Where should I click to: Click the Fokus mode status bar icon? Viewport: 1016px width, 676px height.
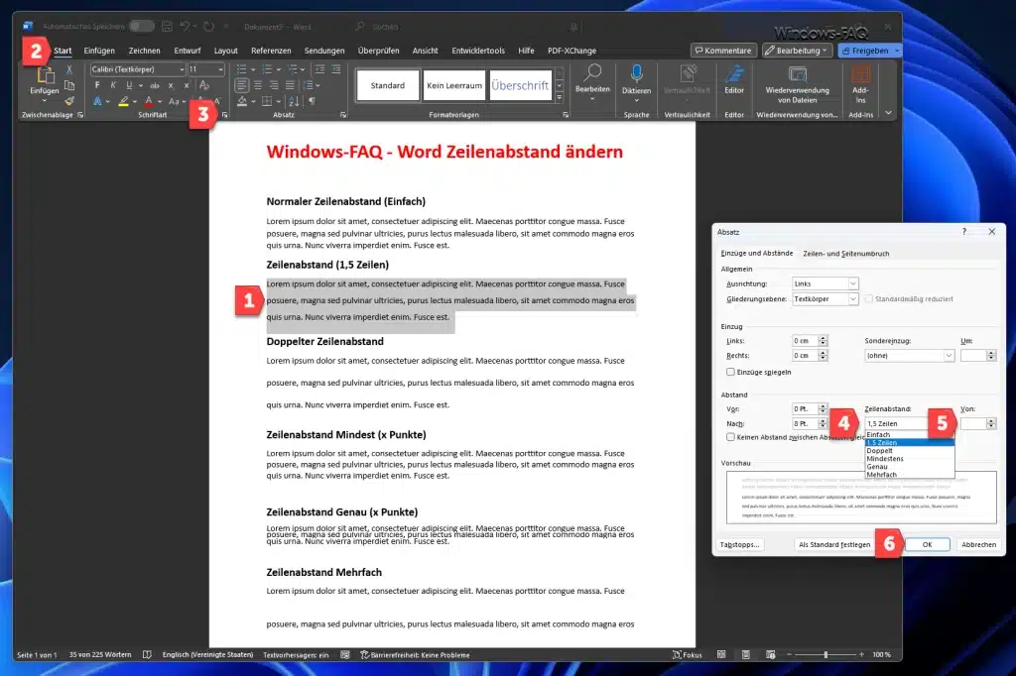677,654
